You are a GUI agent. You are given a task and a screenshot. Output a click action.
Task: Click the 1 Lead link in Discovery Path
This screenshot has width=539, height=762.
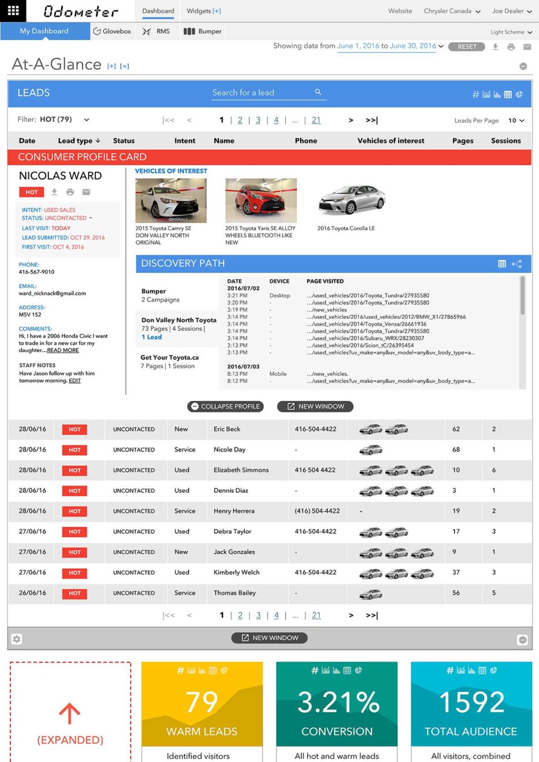(152, 337)
